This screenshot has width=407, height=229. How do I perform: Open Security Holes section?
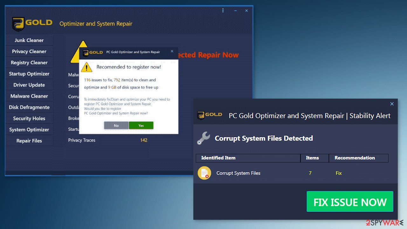(29, 118)
